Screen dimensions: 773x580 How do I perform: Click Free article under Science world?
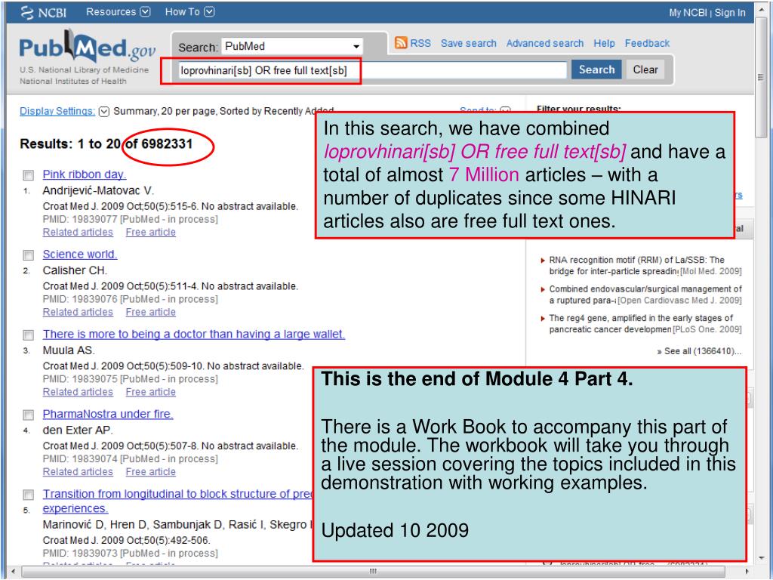[151, 312]
